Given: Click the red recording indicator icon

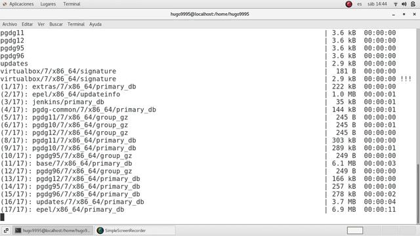Looking at the screenshot, I should (x=348, y=4).
